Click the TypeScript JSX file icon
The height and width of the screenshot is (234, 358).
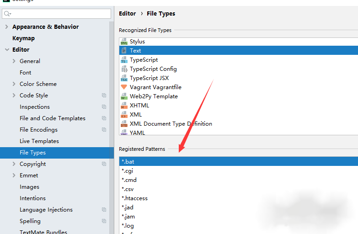pos(124,78)
